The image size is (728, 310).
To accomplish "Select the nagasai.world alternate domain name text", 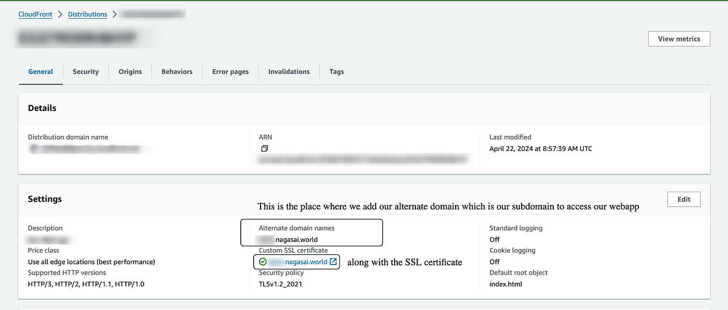I will 296,239.
